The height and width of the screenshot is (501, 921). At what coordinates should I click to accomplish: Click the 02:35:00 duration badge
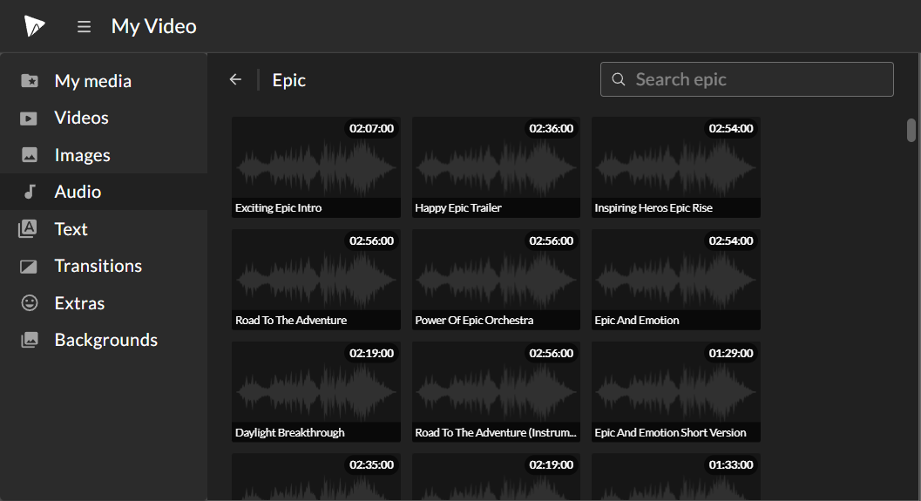(371, 464)
